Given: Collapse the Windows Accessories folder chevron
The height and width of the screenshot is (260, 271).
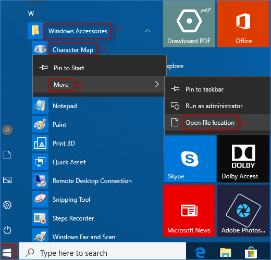Looking at the screenshot, I should click(x=147, y=31).
